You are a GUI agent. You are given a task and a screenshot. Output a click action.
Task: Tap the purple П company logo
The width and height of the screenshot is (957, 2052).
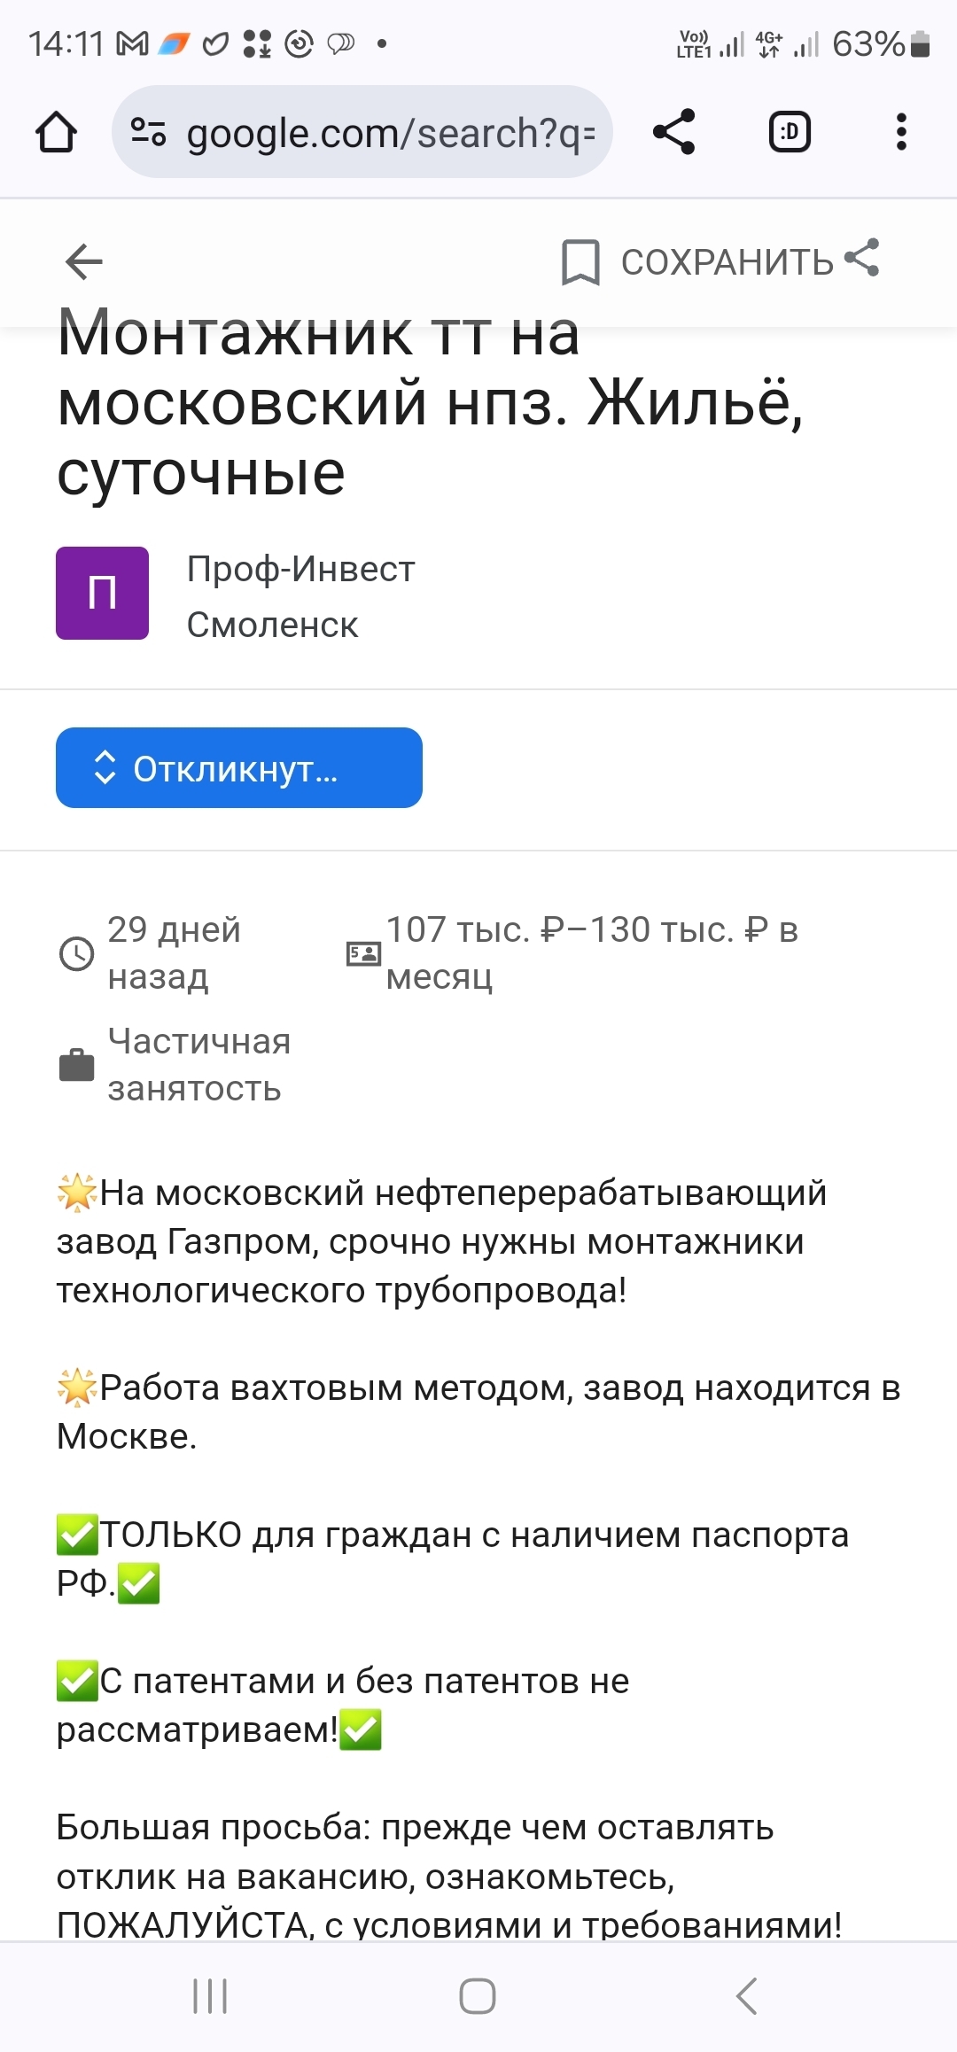[x=102, y=593]
